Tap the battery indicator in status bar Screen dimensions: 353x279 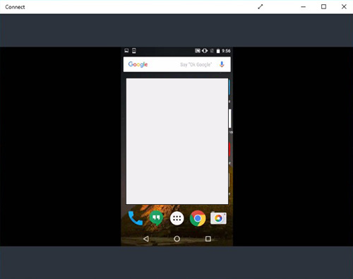pos(218,51)
